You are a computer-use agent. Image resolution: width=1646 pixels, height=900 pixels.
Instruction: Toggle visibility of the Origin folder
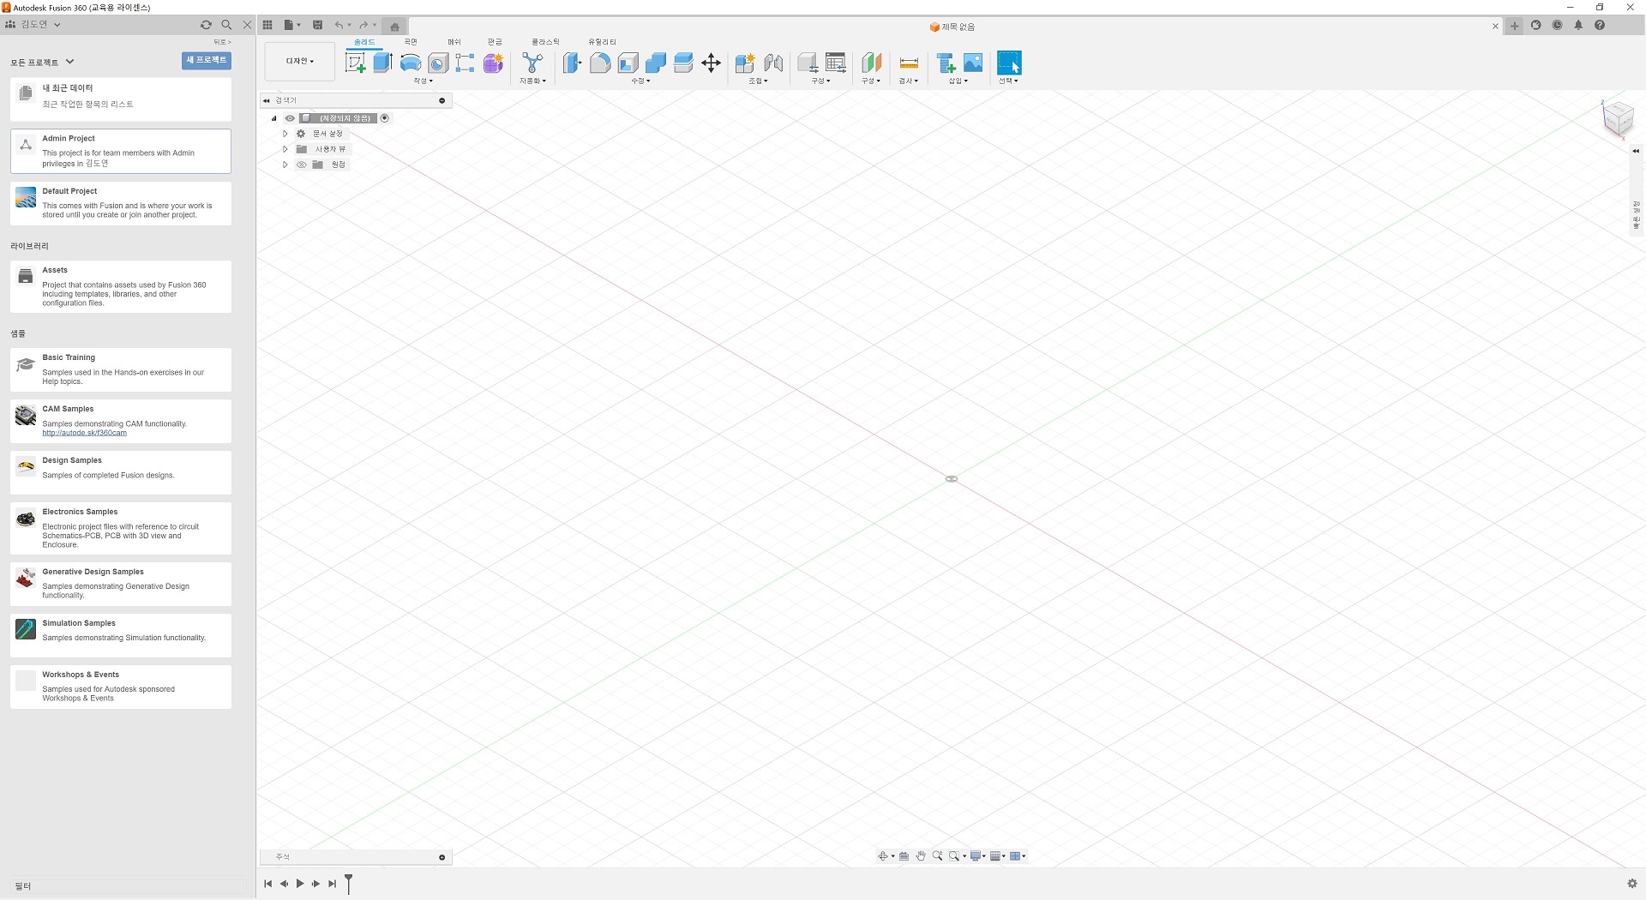[x=302, y=165]
